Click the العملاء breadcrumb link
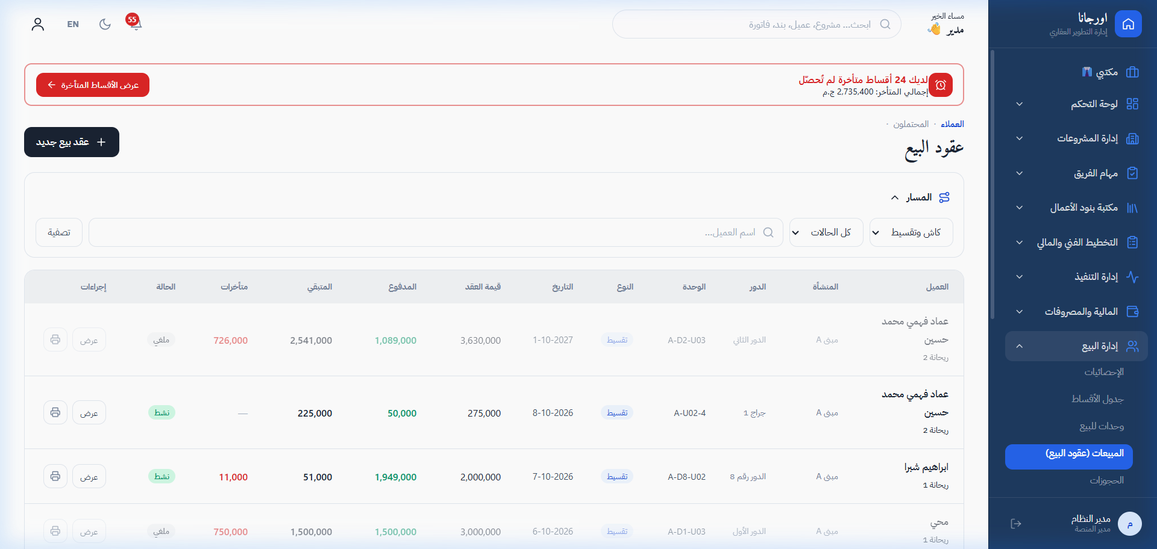1157x549 pixels. (952, 124)
